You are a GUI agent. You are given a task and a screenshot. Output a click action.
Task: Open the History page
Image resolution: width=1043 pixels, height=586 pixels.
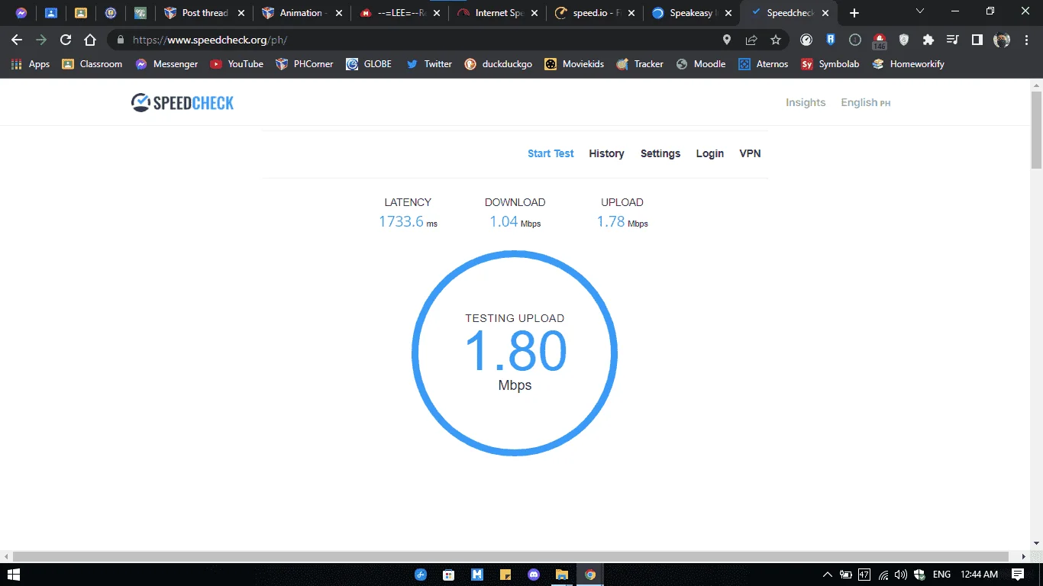coord(606,153)
